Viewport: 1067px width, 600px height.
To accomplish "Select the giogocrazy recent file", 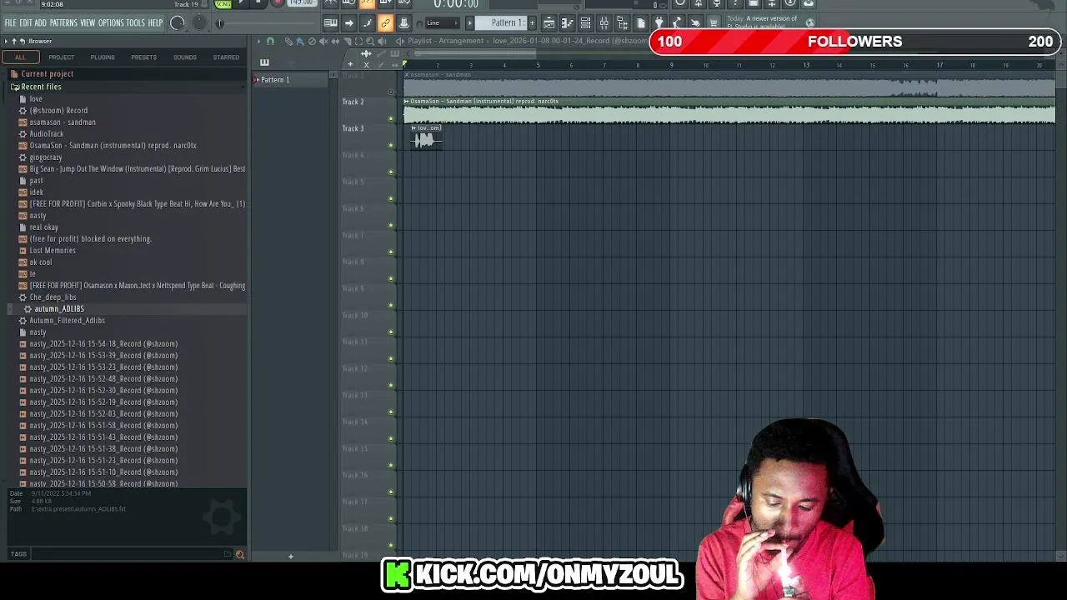I will point(46,157).
